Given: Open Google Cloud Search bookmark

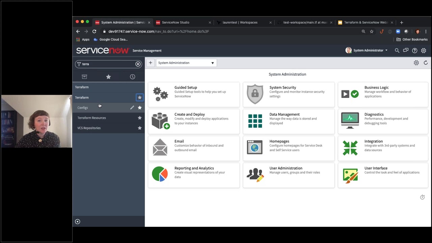Looking at the screenshot, I should point(111,39).
